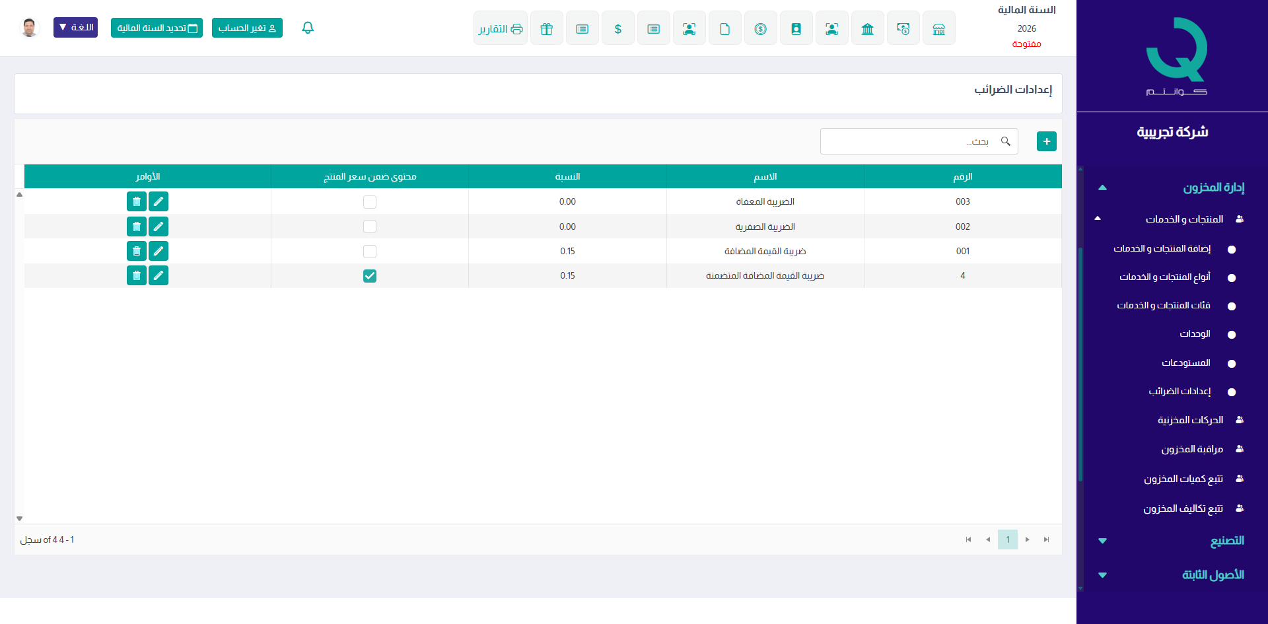Click the ID badge toolbar icon

(796, 28)
